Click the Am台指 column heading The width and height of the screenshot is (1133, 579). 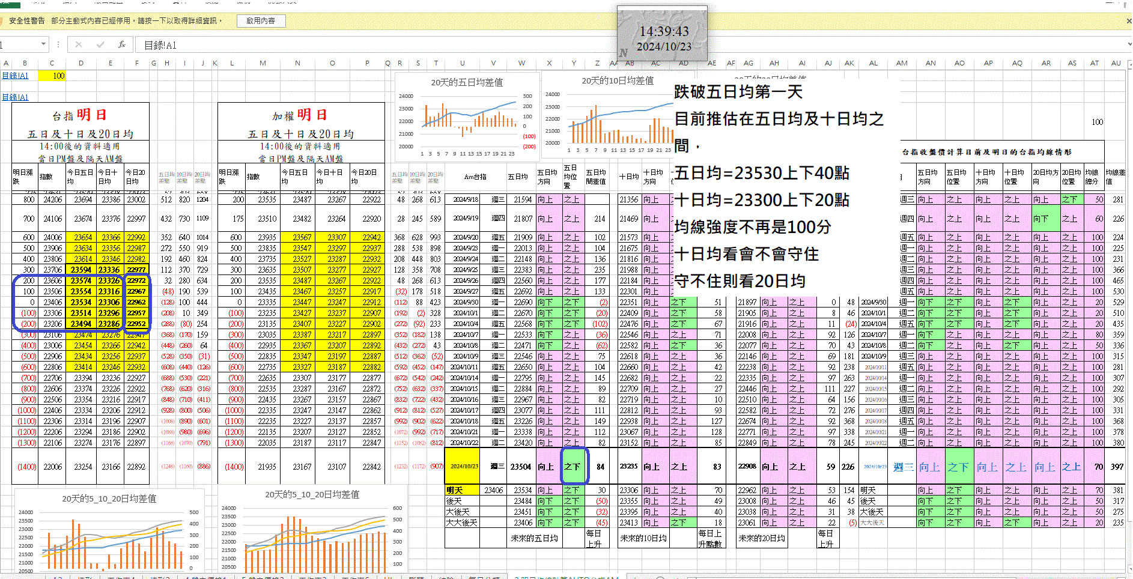point(475,177)
